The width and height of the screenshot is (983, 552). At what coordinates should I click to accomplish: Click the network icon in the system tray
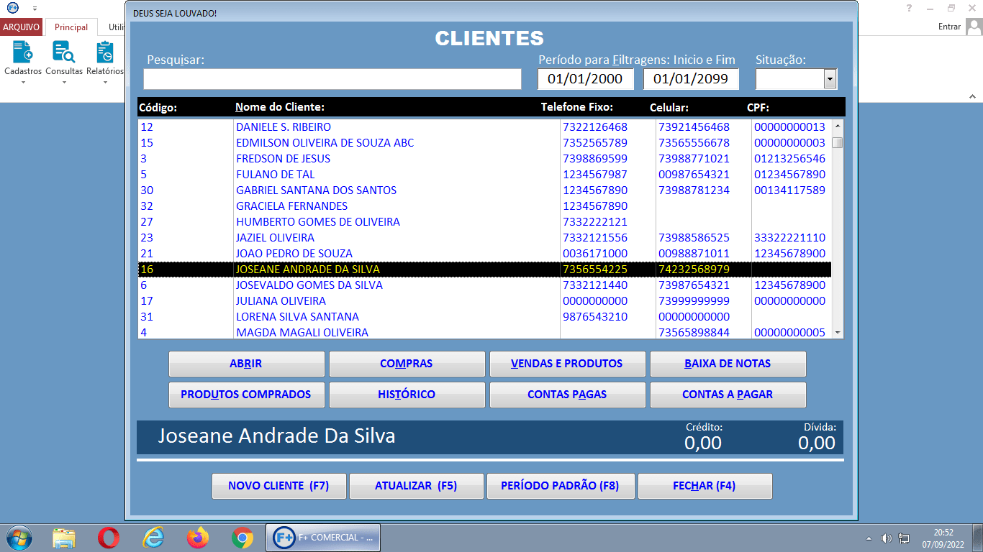[x=904, y=537]
